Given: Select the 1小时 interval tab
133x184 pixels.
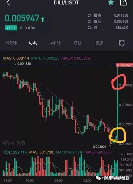Looking at the screenshot, I should 33,43.
